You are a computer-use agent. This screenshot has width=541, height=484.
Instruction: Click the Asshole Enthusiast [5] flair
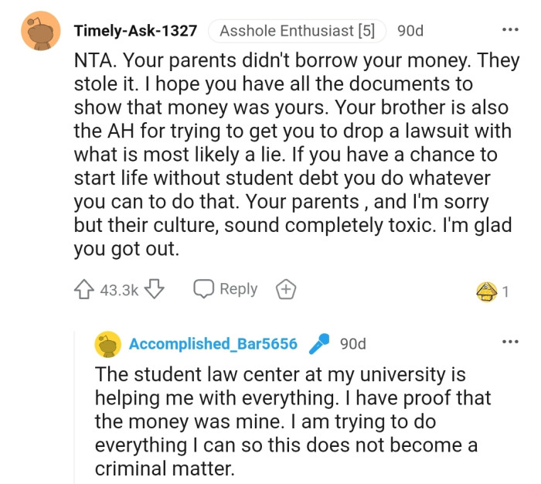click(298, 32)
